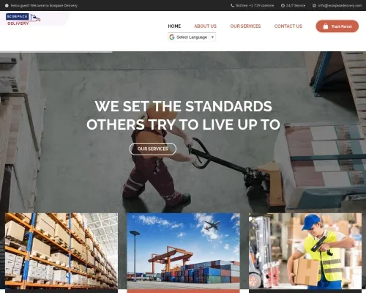The height and width of the screenshot is (293, 366).
Task: Click the arrow on the language selector
Action: coord(212,37)
